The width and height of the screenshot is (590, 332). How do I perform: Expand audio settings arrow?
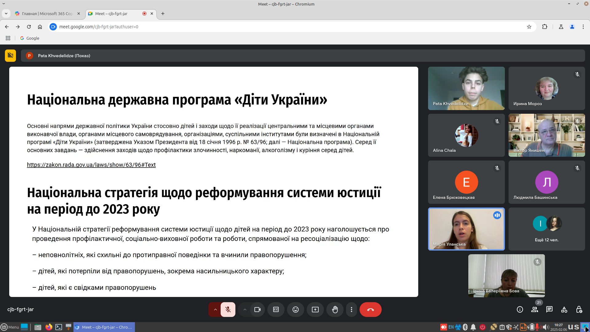coord(215,310)
